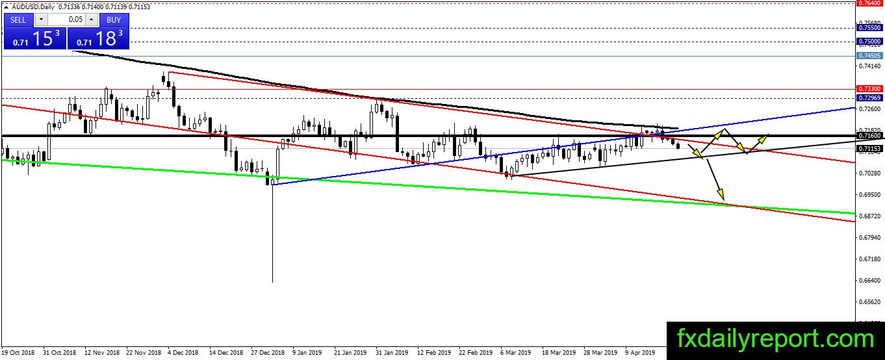The height and width of the screenshot is (360, 885).
Task: Collapse the one-click trading panel triangle
Action: [6, 6]
